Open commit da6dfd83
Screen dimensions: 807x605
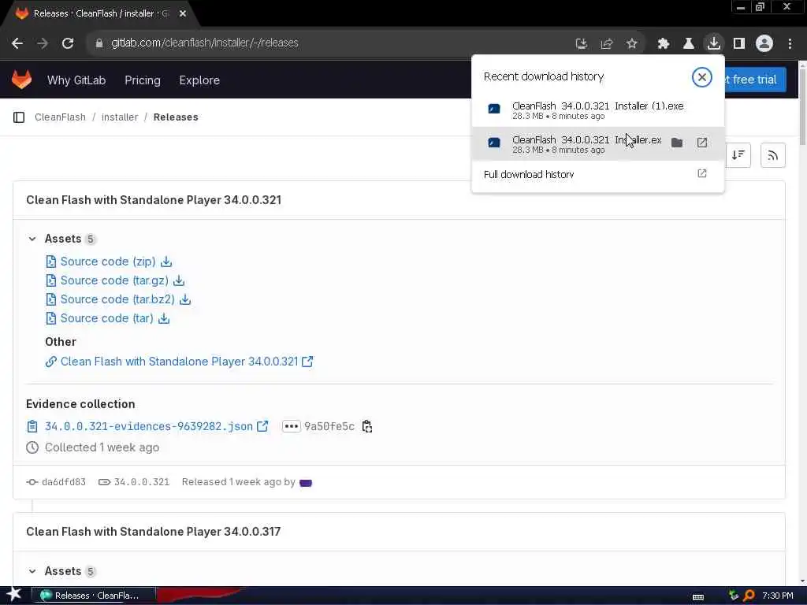tap(63, 482)
